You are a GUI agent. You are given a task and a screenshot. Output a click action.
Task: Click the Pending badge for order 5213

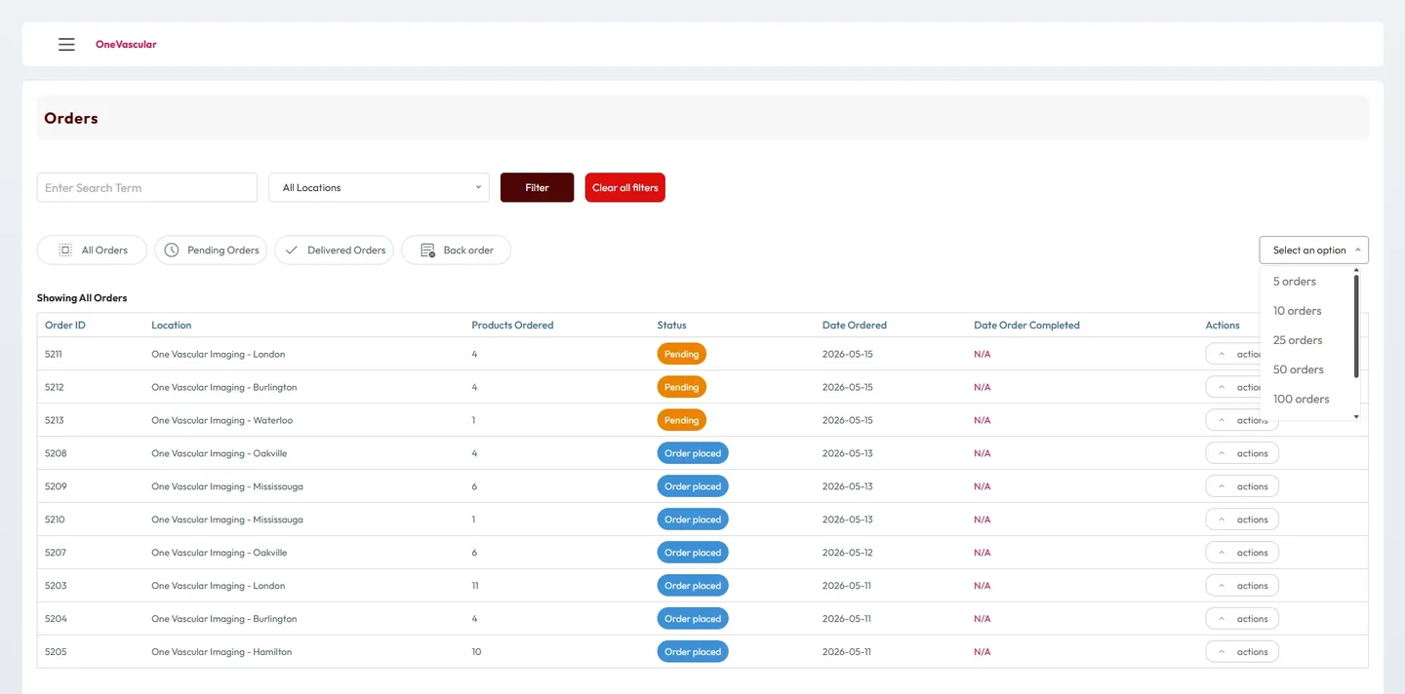(x=681, y=420)
